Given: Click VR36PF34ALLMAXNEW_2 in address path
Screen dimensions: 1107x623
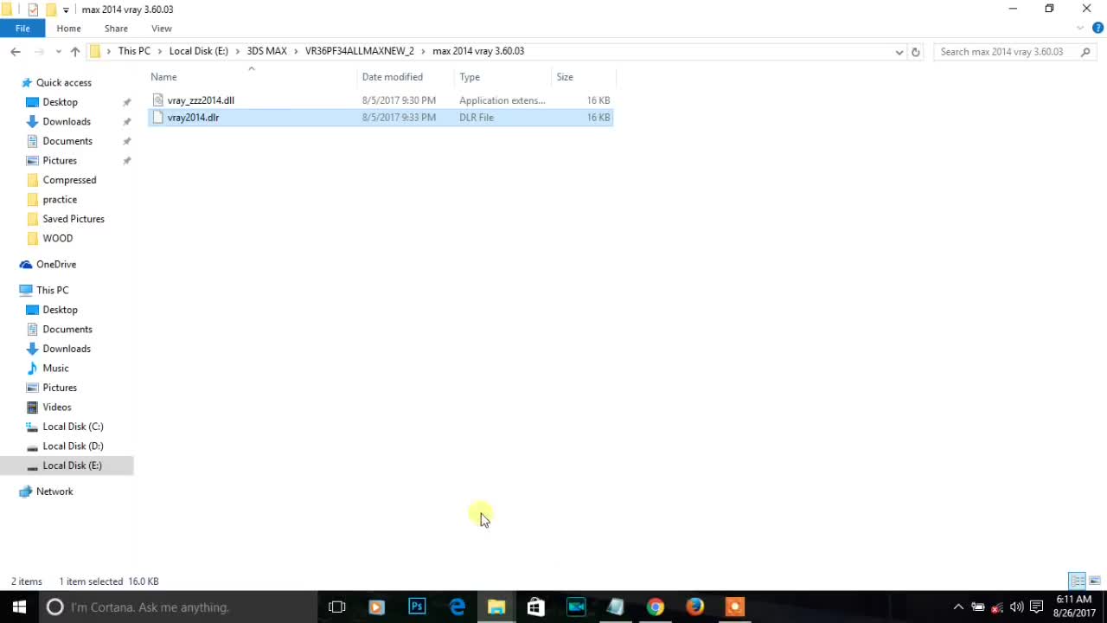Looking at the screenshot, I should [360, 51].
